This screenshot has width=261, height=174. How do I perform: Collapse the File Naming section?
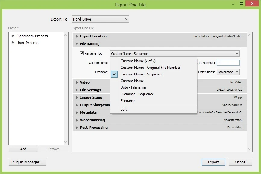point(77,44)
